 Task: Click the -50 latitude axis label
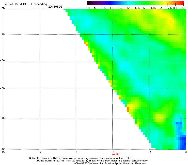pos(2,8)
